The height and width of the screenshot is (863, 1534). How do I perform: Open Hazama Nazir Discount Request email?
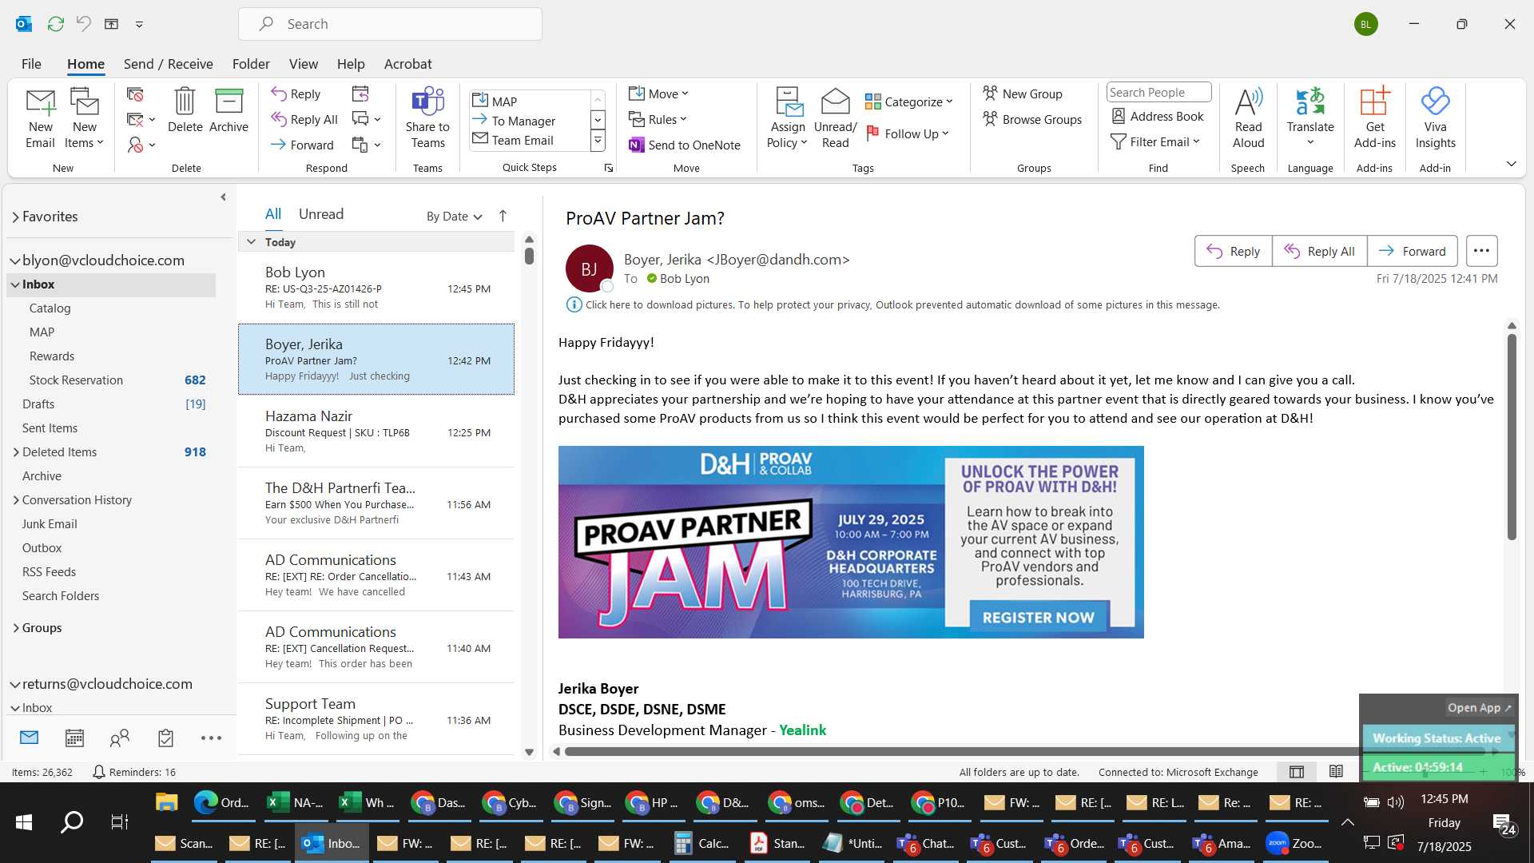[x=376, y=431]
